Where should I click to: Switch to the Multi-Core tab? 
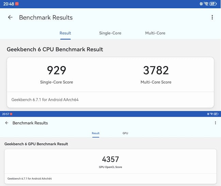(x=155, y=33)
